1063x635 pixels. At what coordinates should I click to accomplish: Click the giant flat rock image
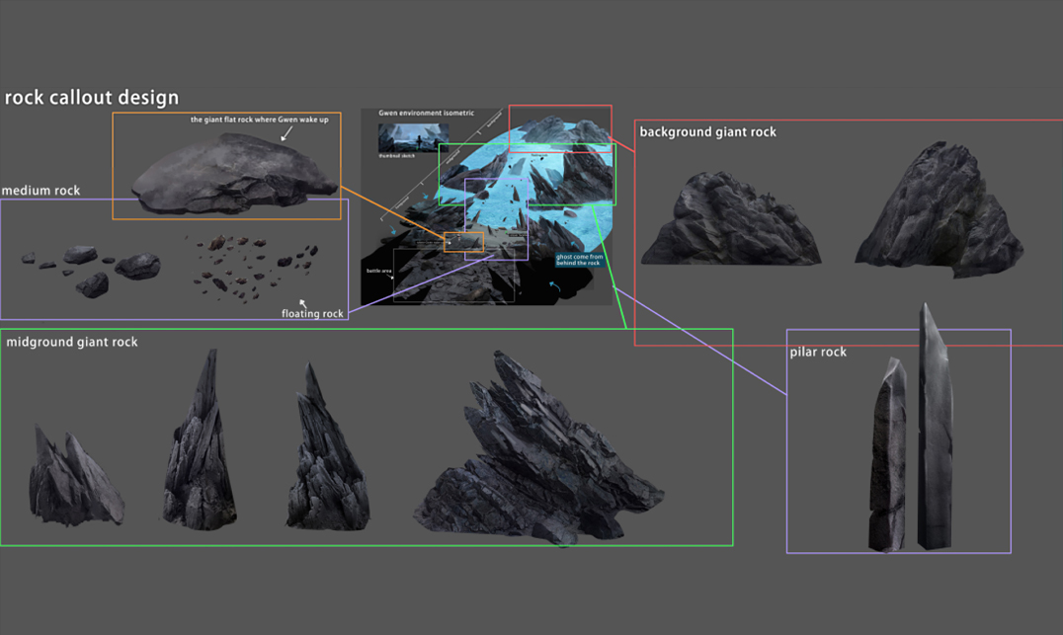coord(233,178)
